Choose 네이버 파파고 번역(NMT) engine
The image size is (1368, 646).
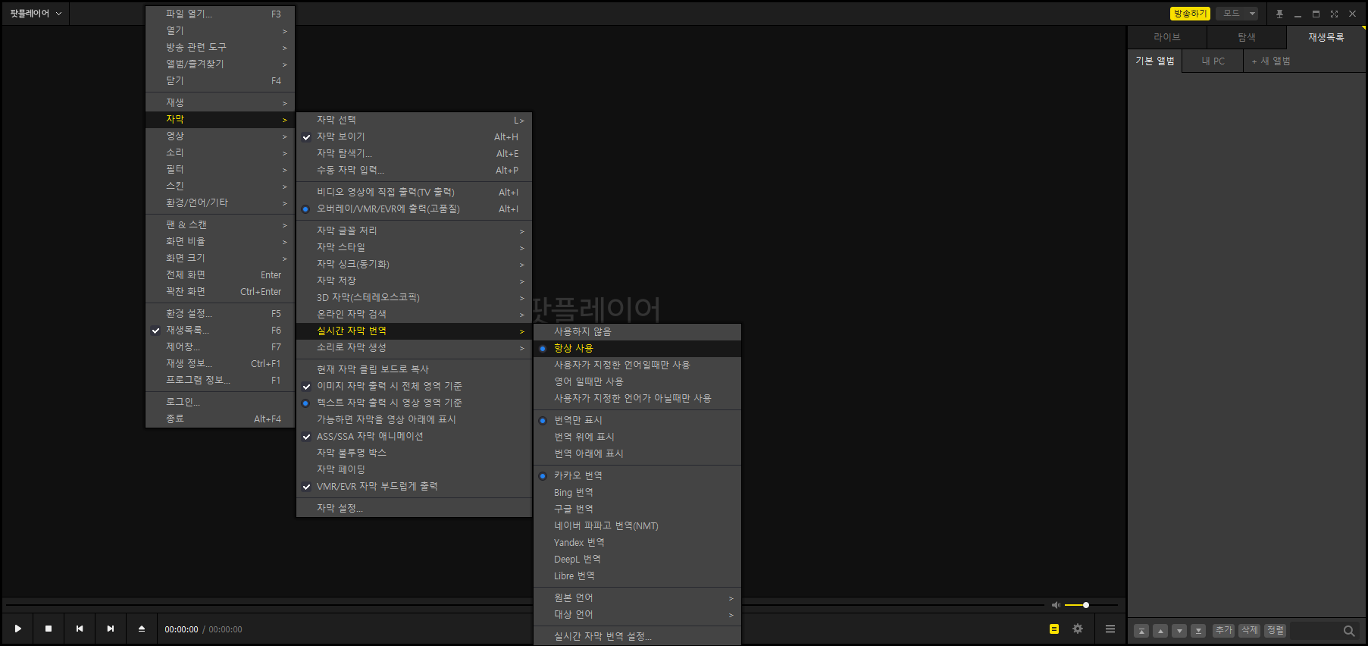637,525
